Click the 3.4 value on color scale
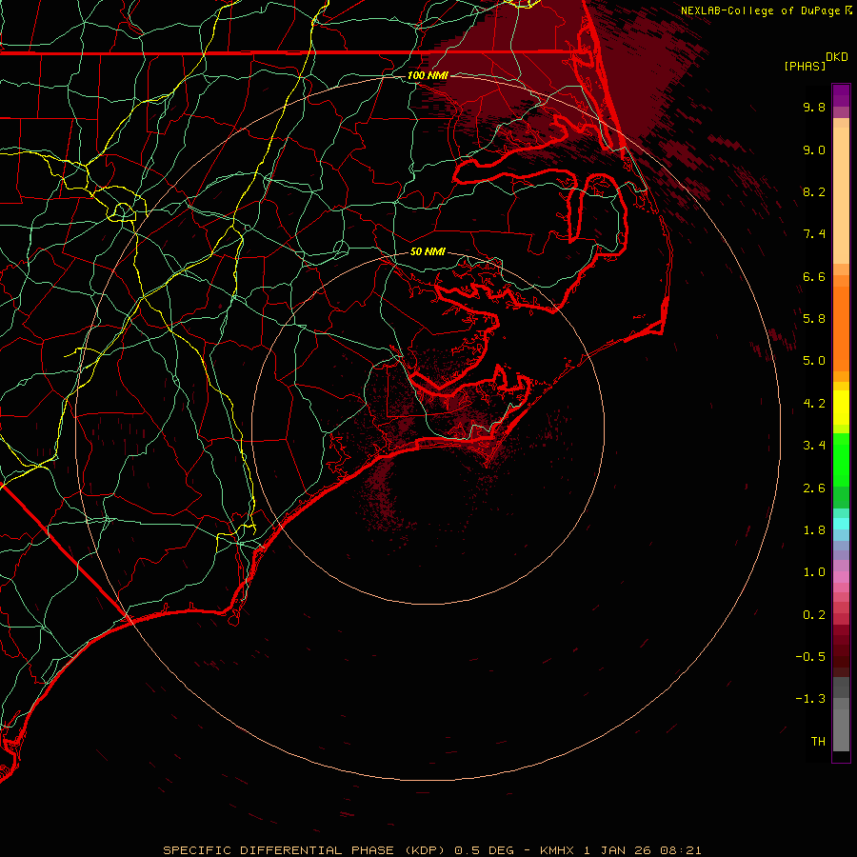Viewport: 857px width, 857px height. coord(814,446)
